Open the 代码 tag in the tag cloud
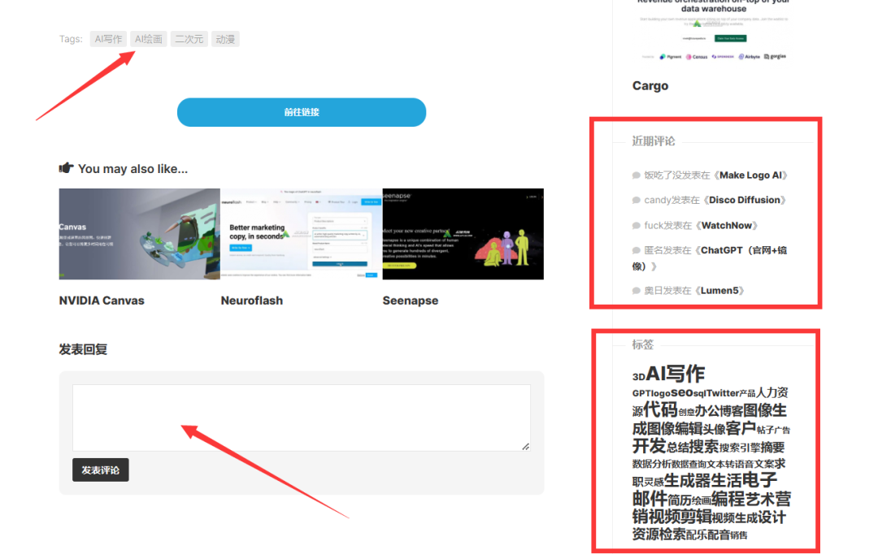878x554 pixels. [661, 409]
